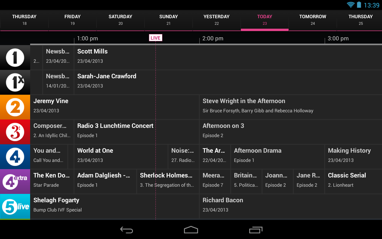This screenshot has width=382, height=239.
Task: Open Radio 3 Lunchtime Concert
Action: click(137, 132)
